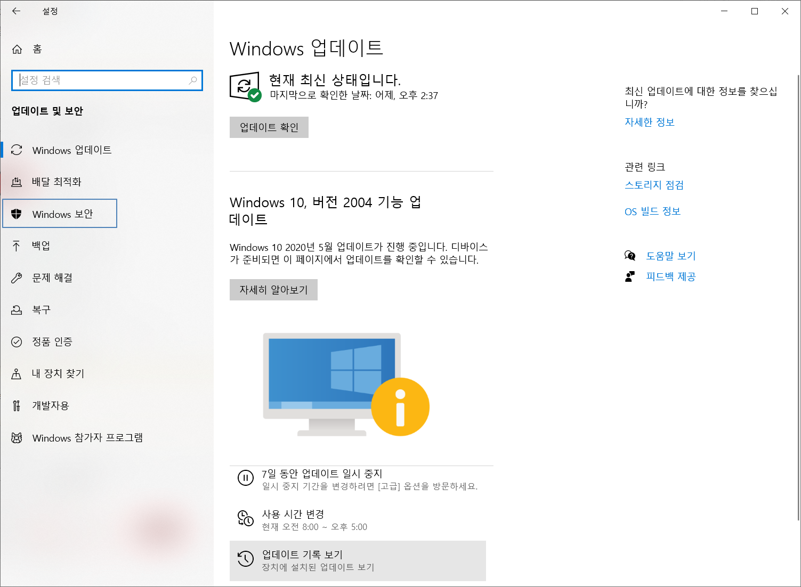Click the search magnifier icon in 설정 검색

coord(193,80)
